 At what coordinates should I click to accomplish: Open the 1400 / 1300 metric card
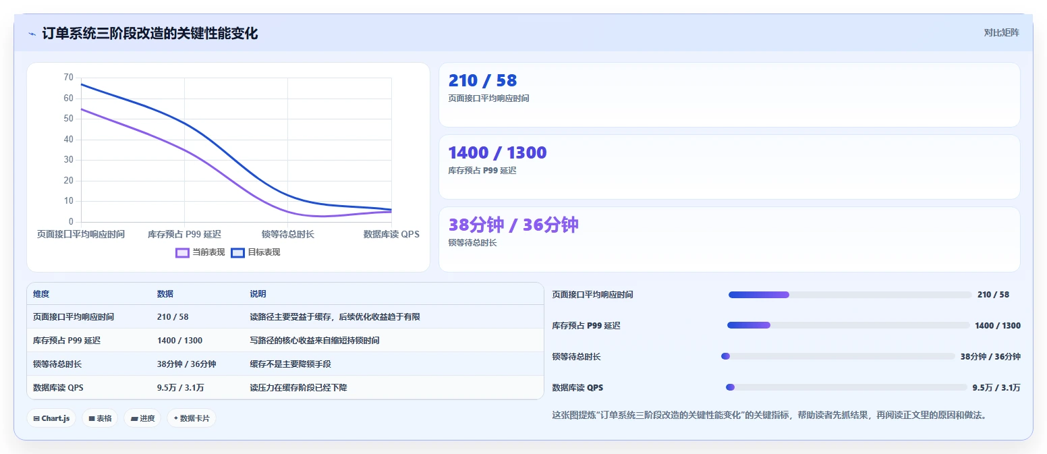tap(729, 167)
